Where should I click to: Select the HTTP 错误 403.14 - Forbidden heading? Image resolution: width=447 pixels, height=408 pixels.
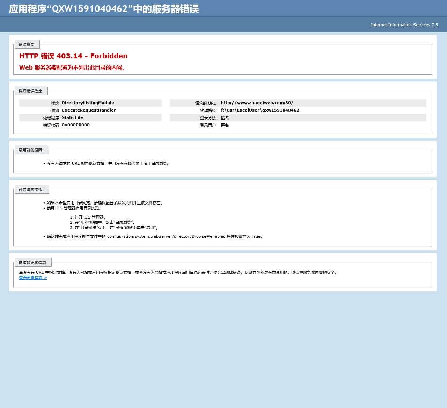[73, 56]
